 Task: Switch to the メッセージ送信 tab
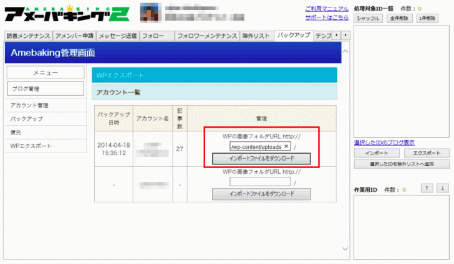[117, 35]
